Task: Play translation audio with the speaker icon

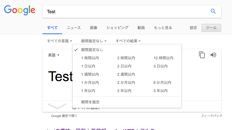Action: click(x=213, y=55)
